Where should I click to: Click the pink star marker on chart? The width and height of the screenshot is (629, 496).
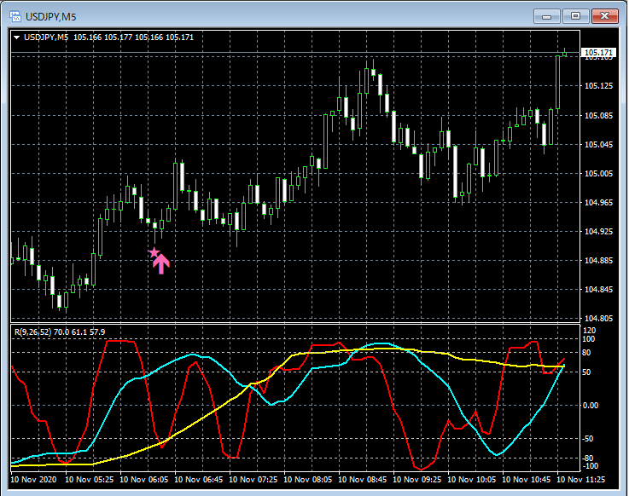pos(154,252)
